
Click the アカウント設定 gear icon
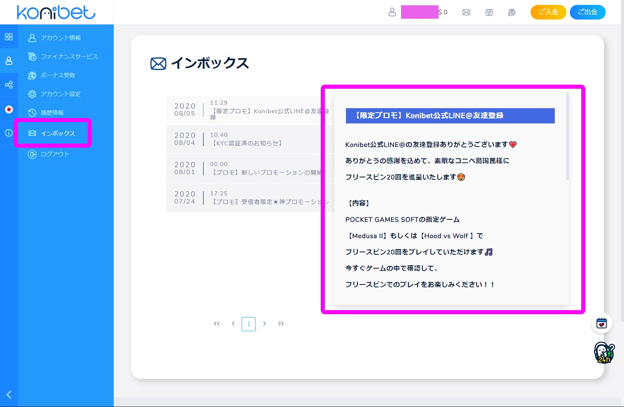pos(32,94)
